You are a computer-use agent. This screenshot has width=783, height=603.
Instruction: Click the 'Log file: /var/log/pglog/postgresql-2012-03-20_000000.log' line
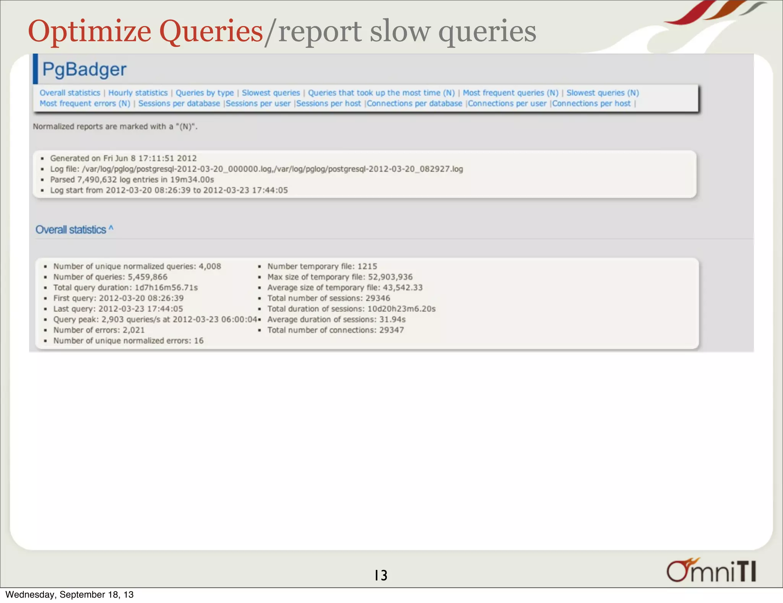[257, 169]
